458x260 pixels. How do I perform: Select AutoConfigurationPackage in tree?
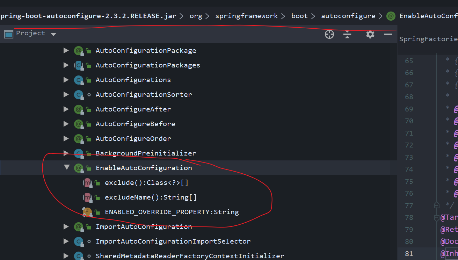146,51
